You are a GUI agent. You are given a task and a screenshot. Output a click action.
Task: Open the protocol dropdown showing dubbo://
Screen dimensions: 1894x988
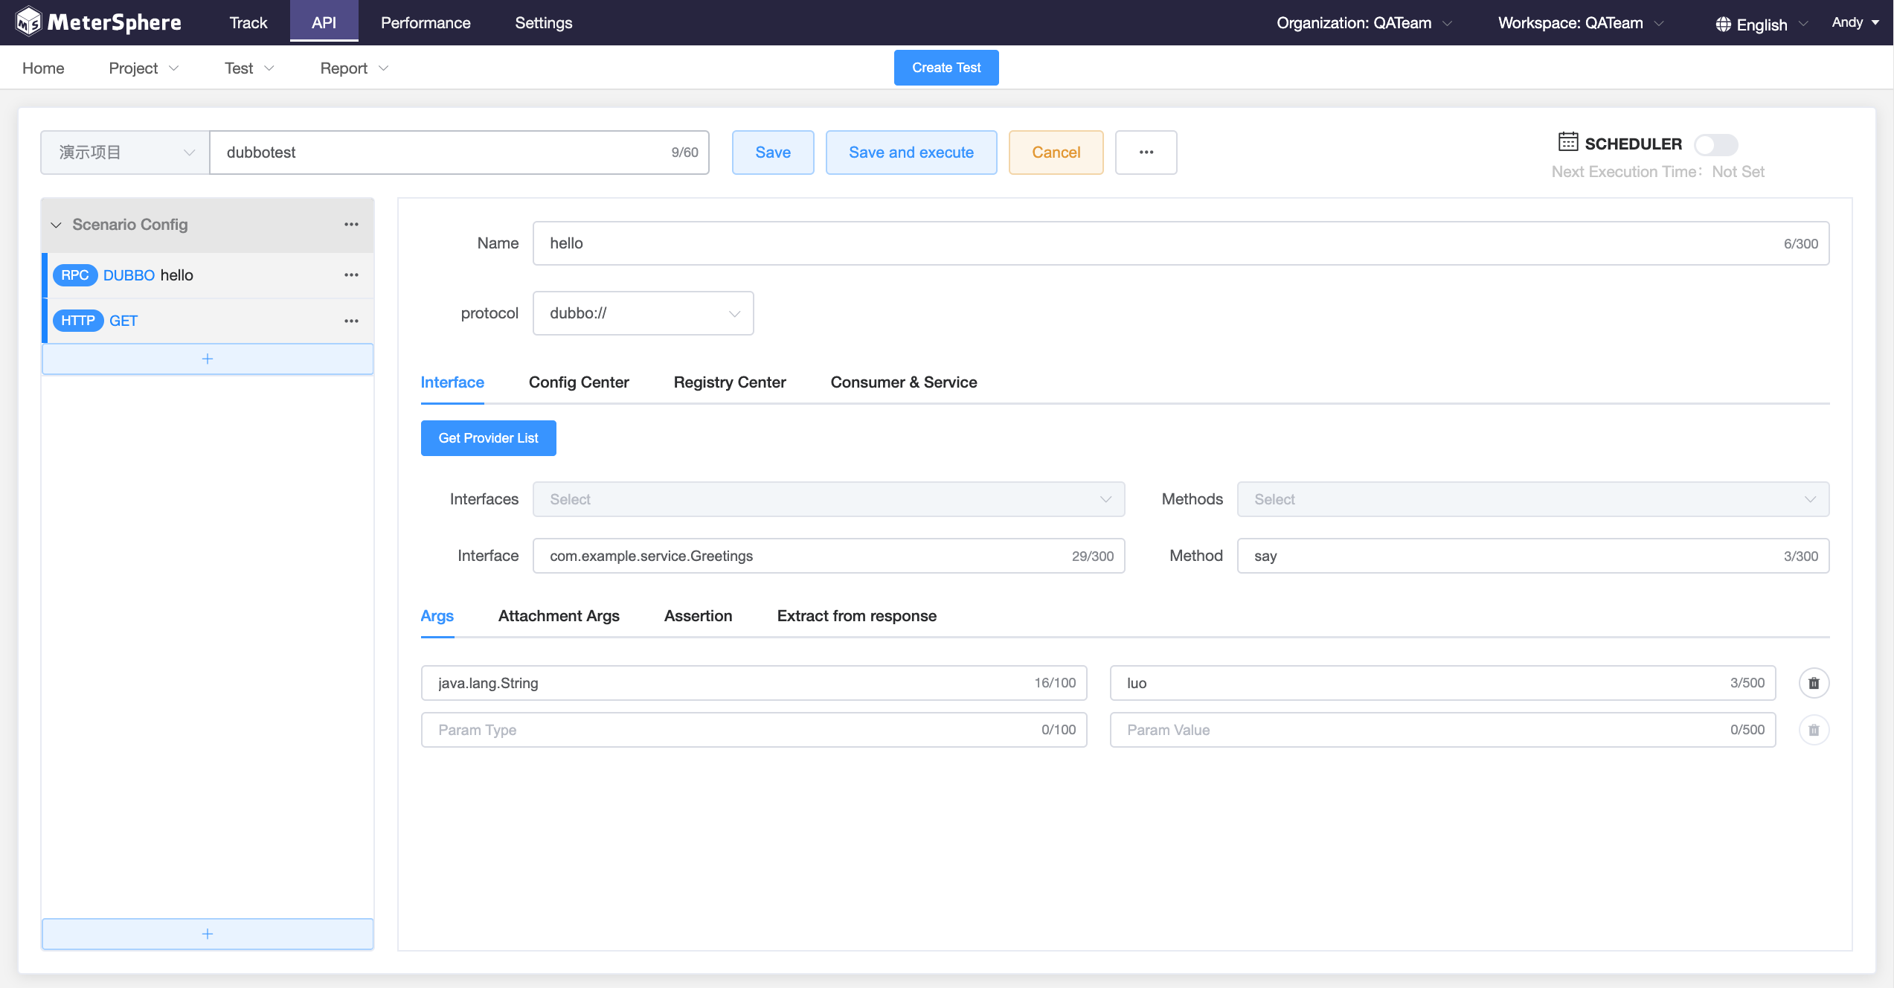pos(643,312)
